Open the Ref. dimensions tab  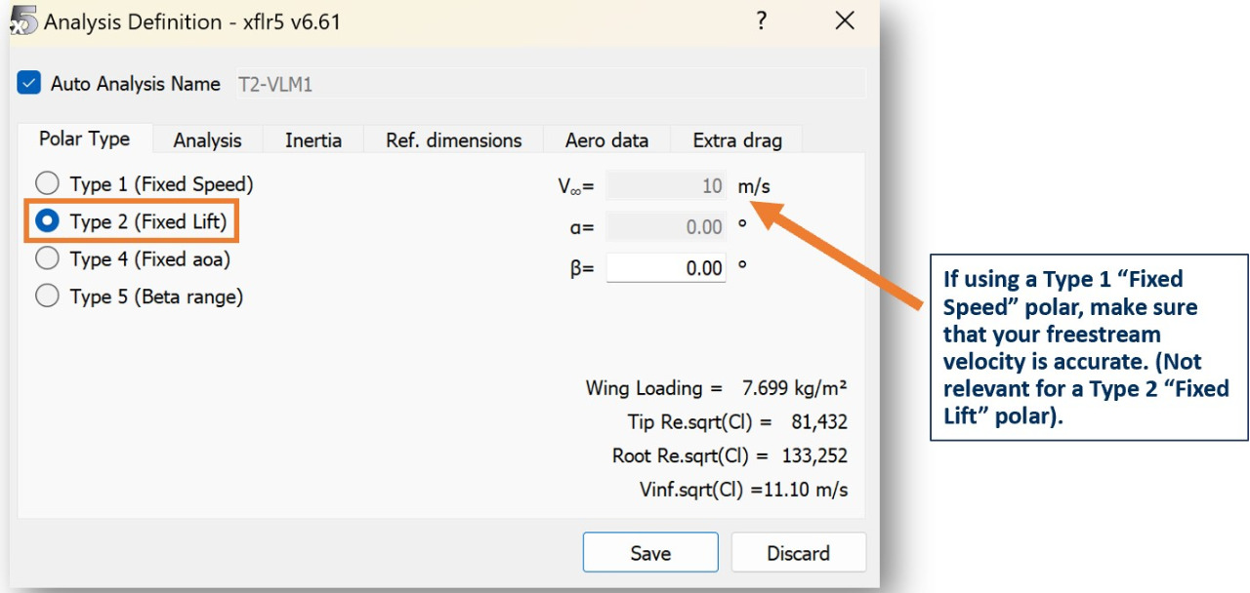pos(453,140)
